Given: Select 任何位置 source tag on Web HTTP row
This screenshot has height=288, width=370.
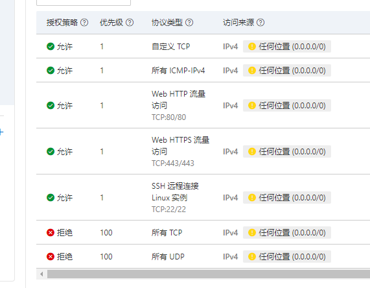Looking at the screenshot, I should click(x=287, y=105).
